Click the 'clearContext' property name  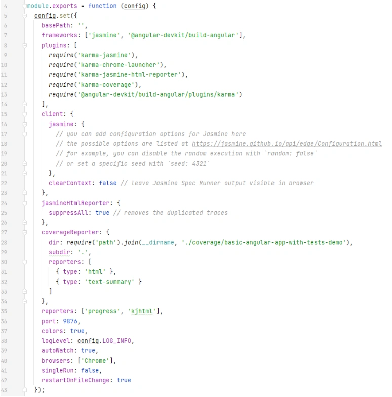[x=70, y=183]
